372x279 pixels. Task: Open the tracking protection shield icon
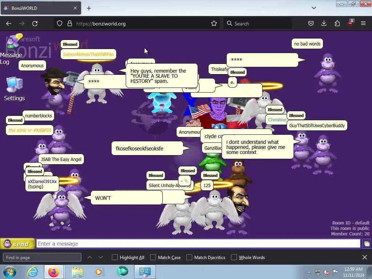(60, 24)
